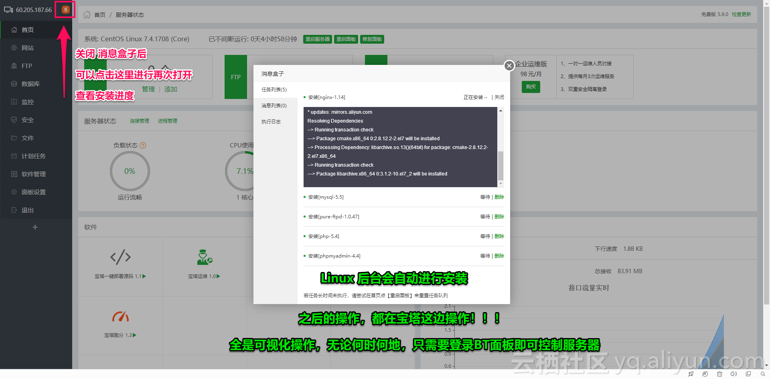
Task: Click the 首页 breadcrumb link
Action: [x=100, y=15]
